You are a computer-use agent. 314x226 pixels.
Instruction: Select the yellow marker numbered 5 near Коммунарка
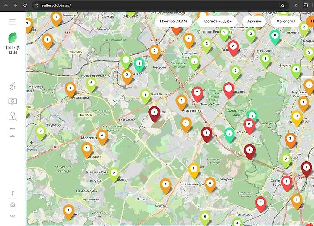point(194,169)
